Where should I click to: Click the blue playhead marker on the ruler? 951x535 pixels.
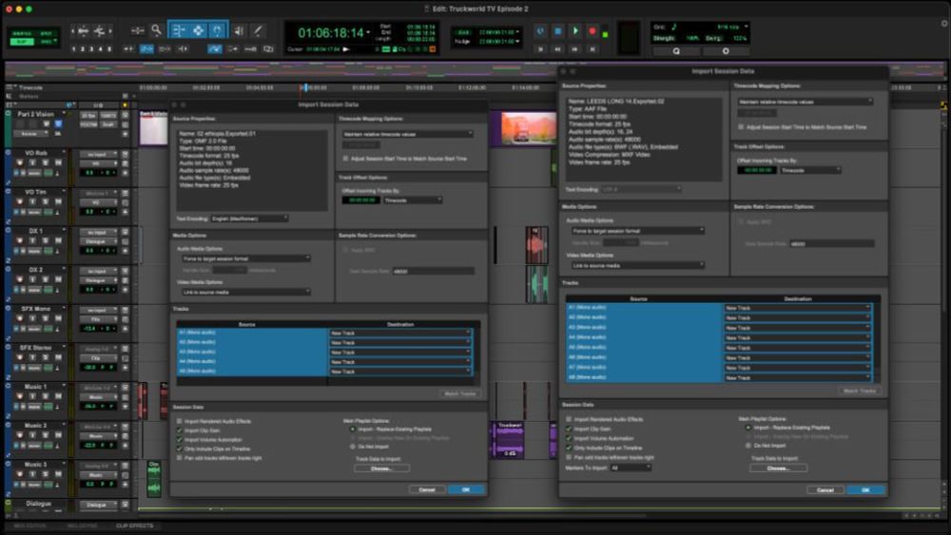(x=305, y=87)
